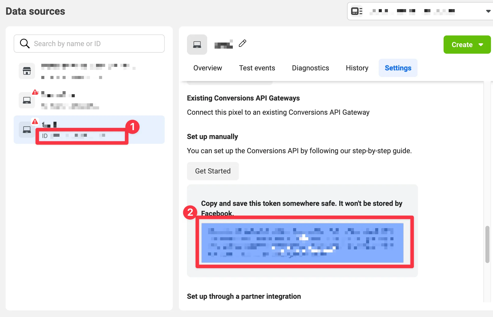Screen dimensions: 493x317
Task: Click the second pixel's laptop icon
Action: click(x=27, y=100)
